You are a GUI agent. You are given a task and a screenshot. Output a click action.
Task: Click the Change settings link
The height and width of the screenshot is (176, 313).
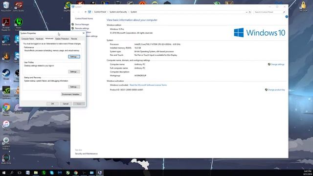coord(277,65)
